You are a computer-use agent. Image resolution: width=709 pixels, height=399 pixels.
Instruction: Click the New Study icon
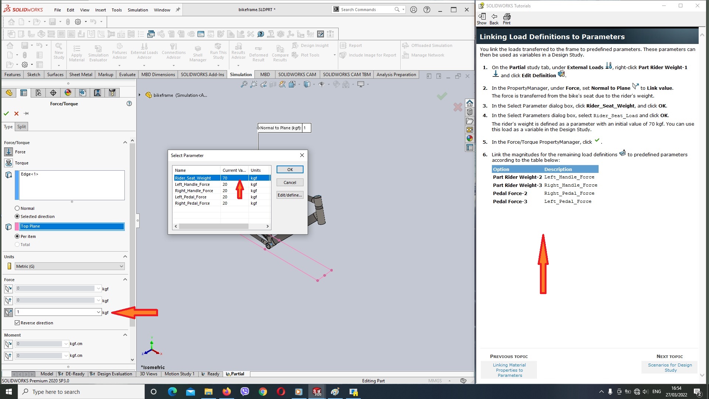(x=59, y=51)
